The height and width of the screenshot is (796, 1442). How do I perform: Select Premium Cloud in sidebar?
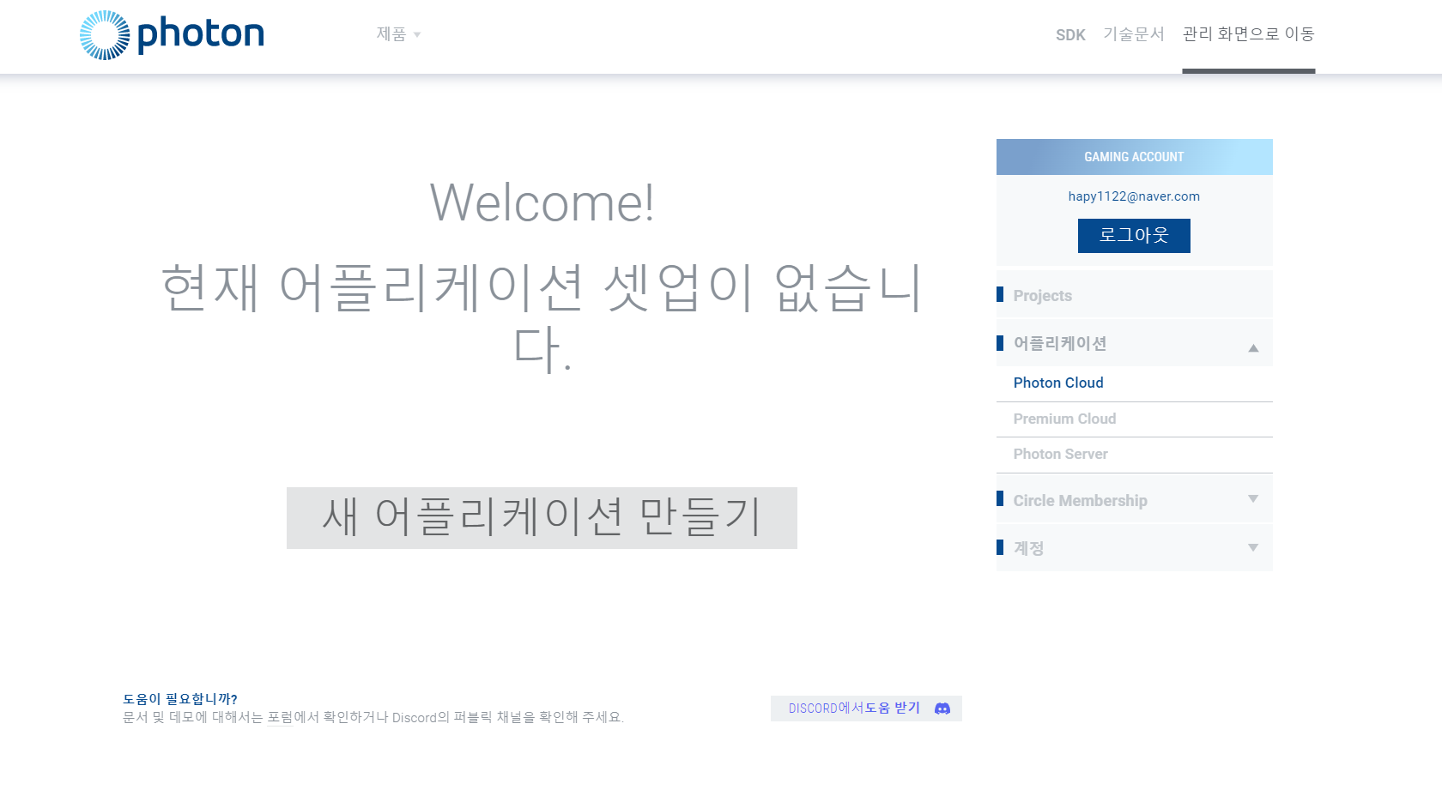click(x=1064, y=419)
